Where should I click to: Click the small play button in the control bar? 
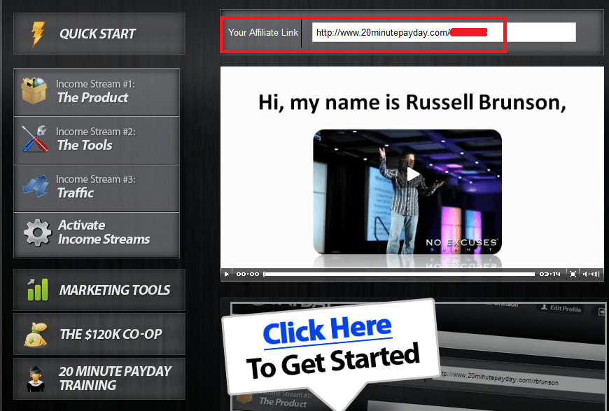[x=226, y=274]
